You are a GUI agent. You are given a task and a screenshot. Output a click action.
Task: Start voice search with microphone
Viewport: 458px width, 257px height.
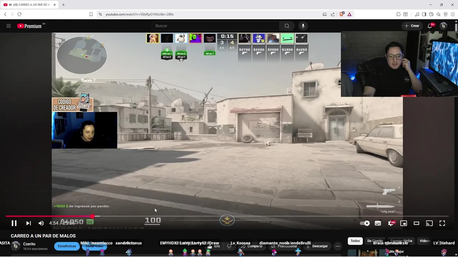point(303,26)
